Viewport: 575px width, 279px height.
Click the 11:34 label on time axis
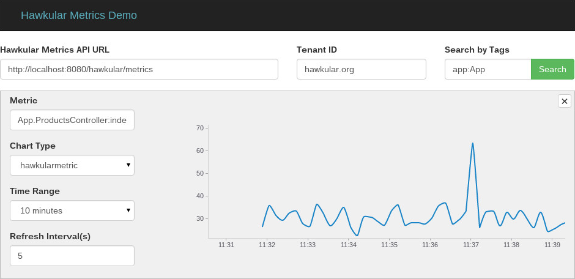(x=349, y=245)
